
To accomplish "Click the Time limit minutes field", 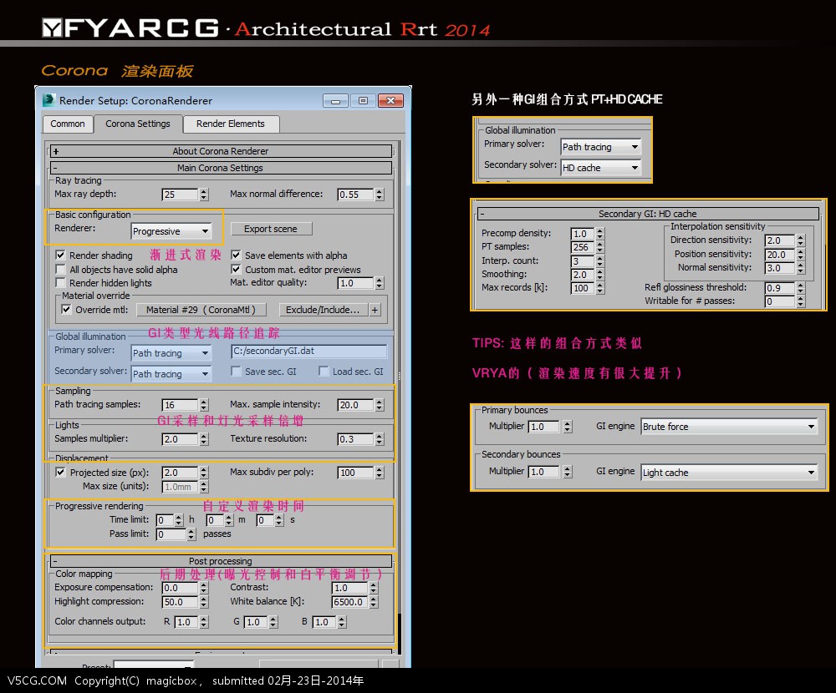I will (x=216, y=520).
